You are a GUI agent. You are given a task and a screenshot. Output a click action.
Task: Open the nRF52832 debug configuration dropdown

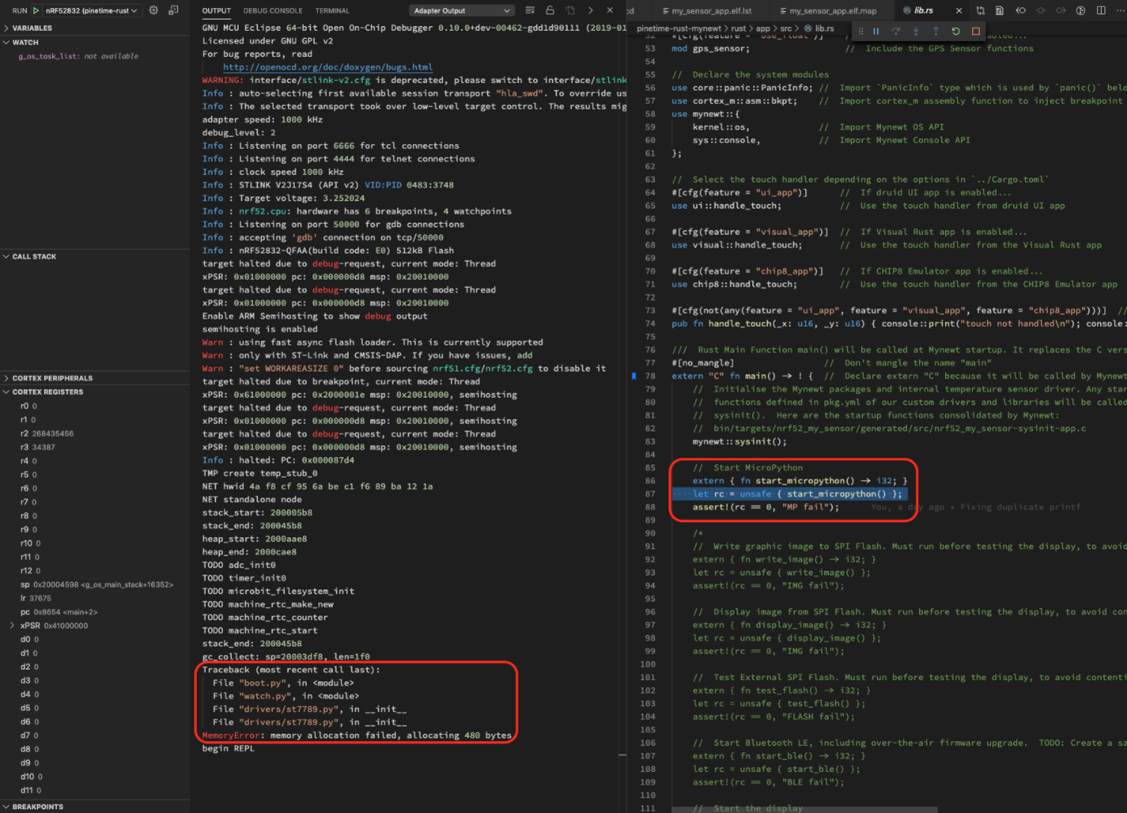tap(91, 10)
